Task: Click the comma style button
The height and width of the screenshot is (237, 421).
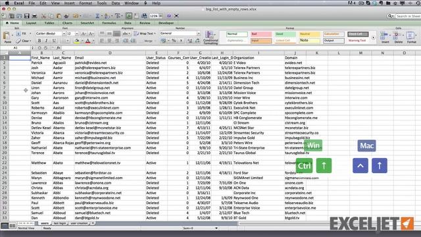Action: point(181,41)
